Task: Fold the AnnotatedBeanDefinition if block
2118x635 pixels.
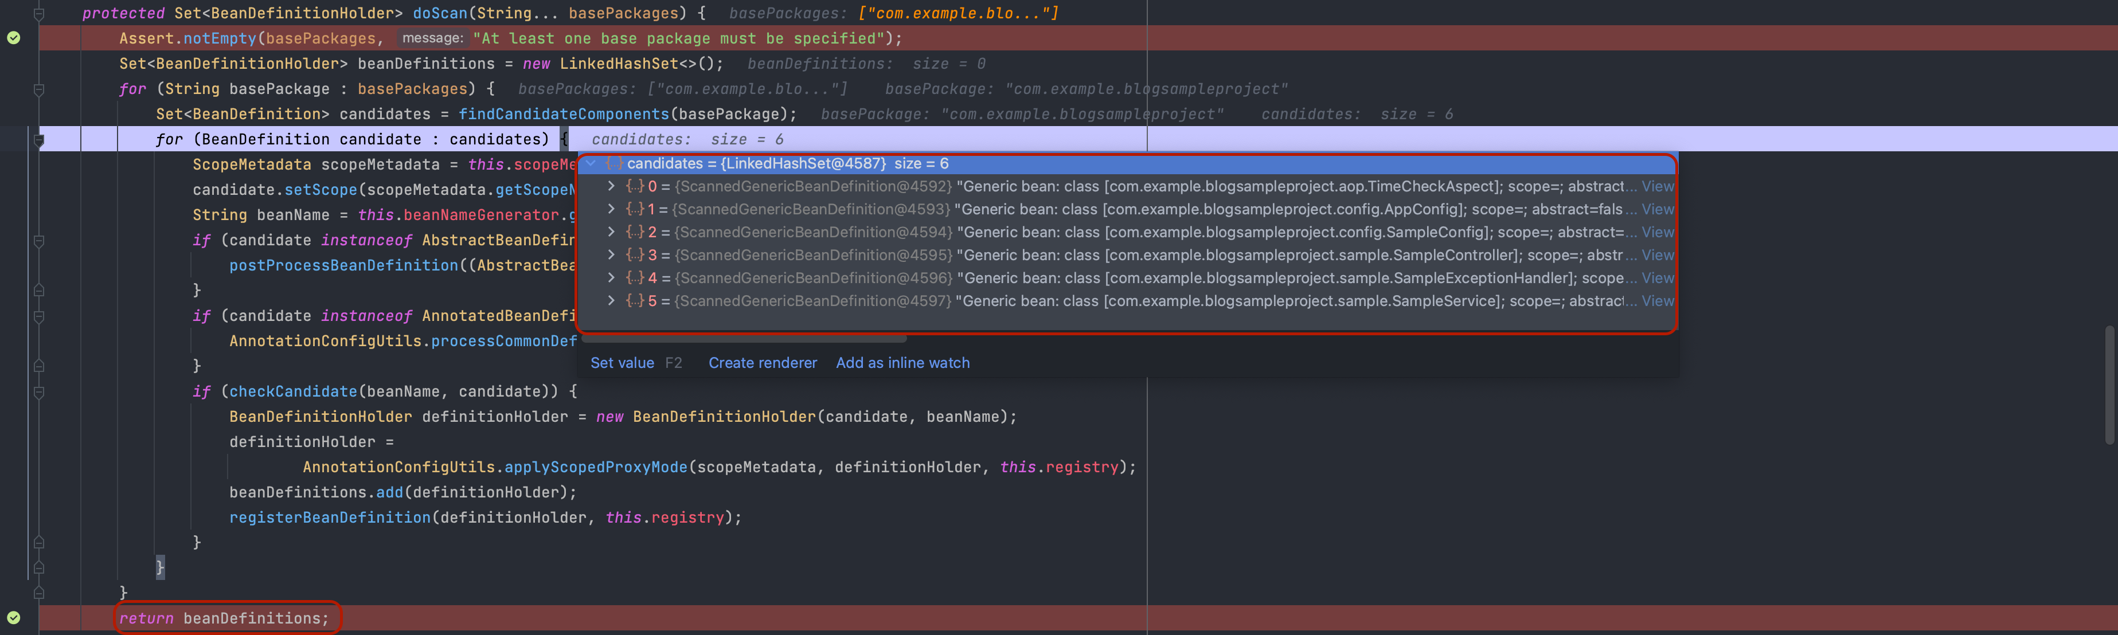Action: pos(38,316)
